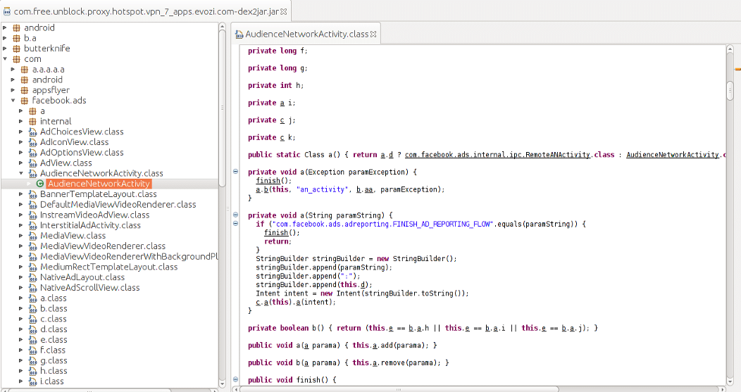The height and width of the screenshot is (392, 741).
Task: Select f.class in the tree
Action: (52, 350)
